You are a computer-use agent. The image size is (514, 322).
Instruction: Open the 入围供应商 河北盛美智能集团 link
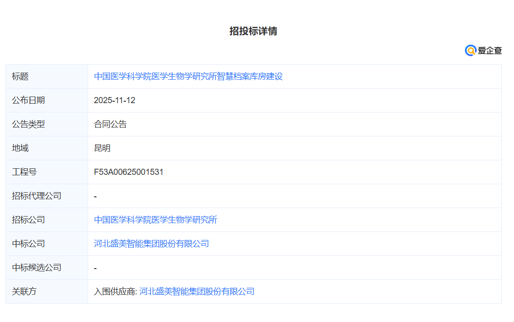[x=197, y=292]
